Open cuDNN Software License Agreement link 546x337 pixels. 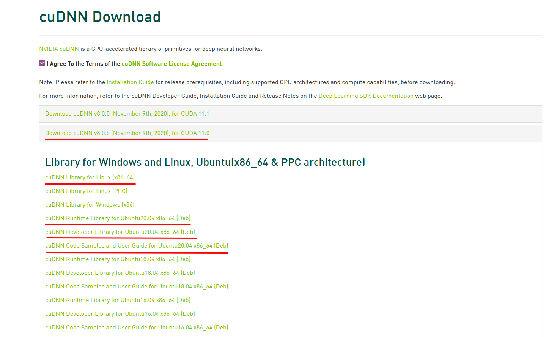click(x=172, y=64)
